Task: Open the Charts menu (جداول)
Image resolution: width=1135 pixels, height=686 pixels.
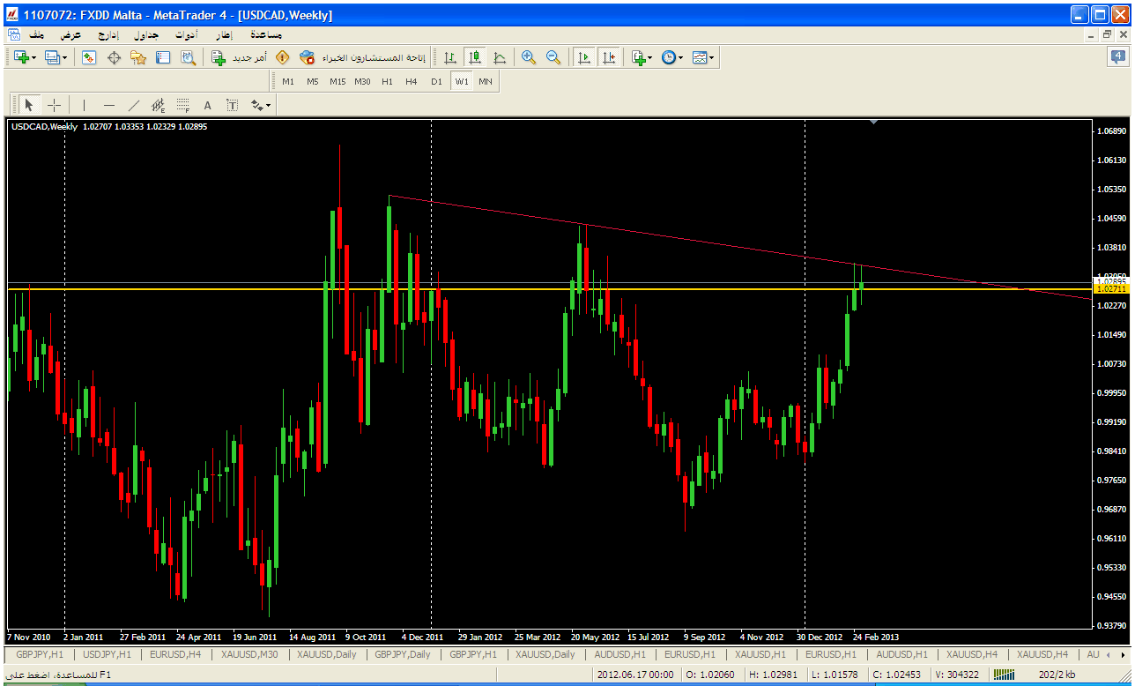Action: (x=145, y=34)
